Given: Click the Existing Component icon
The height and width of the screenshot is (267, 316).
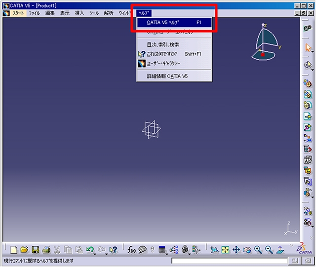Looking at the screenshot, I should [308, 116].
